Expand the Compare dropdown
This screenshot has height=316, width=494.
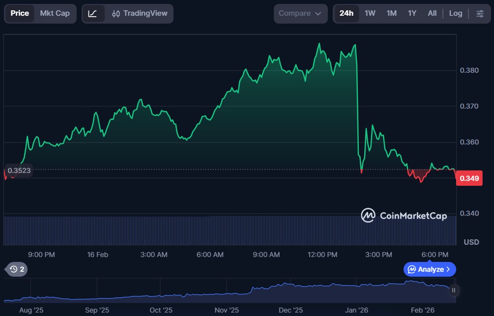(300, 13)
